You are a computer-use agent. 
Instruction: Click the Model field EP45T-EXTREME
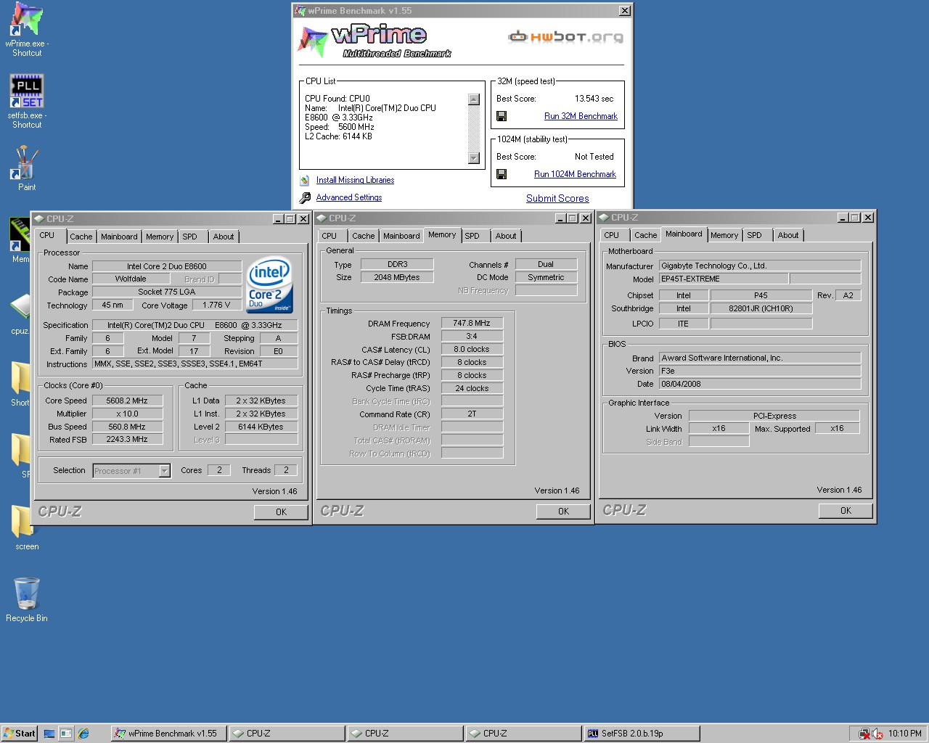723,279
